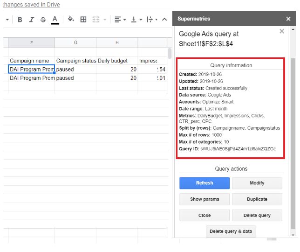Collapse the toolbar with the up chevron

coord(164,19)
